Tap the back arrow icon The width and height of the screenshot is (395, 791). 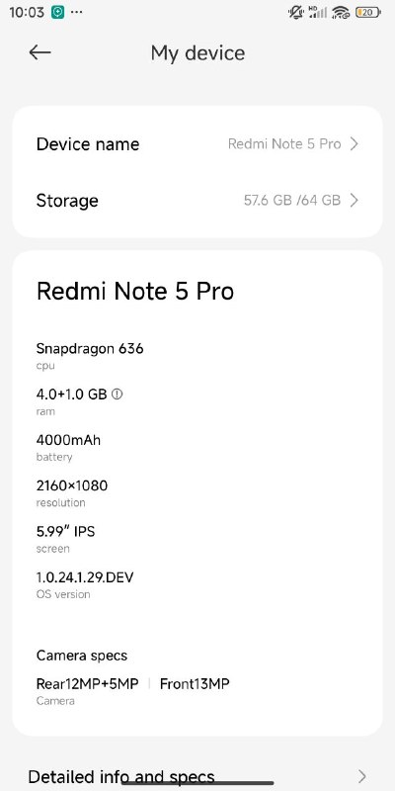pos(39,52)
